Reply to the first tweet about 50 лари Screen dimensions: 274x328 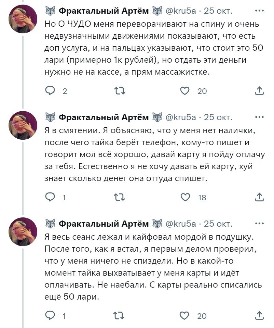pyautogui.click(x=50, y=91)
